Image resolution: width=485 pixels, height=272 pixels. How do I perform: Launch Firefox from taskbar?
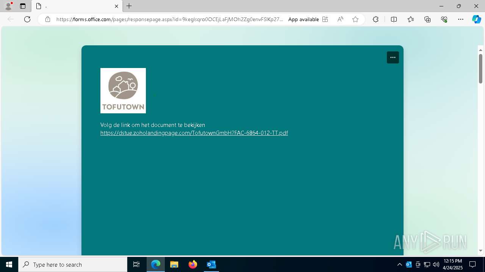[x=193, y=264]
